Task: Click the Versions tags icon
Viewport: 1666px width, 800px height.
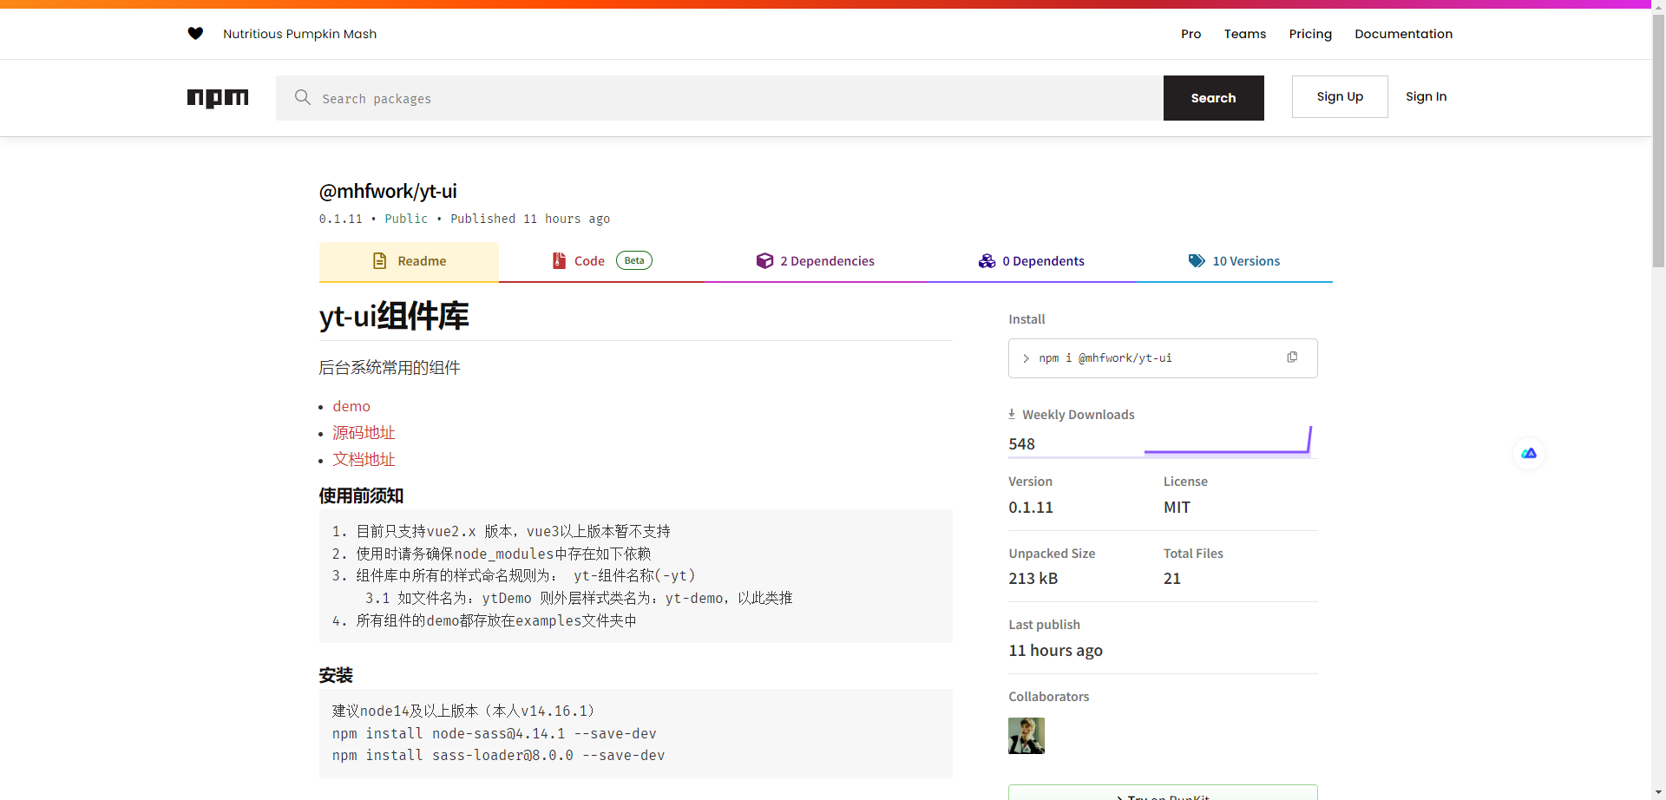Action: click(x=1197, y=261)
